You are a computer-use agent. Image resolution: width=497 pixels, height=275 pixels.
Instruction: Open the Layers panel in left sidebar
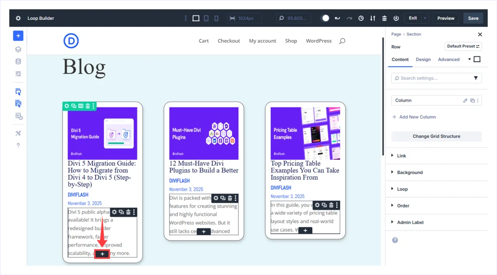(x=18, y=49)
